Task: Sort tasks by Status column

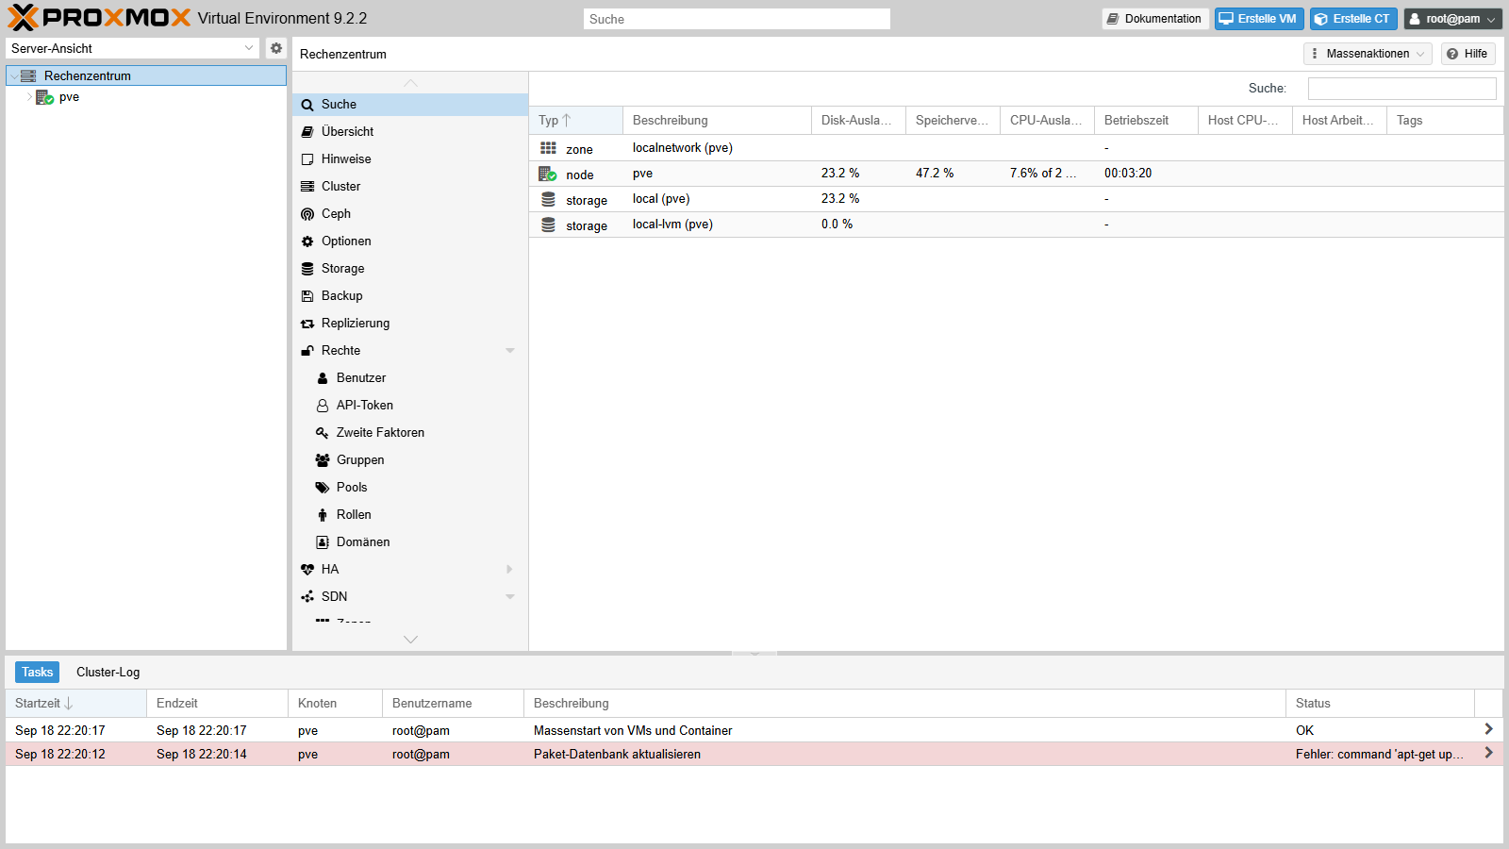Action: pyautogui.click(x=1380, y=704)
